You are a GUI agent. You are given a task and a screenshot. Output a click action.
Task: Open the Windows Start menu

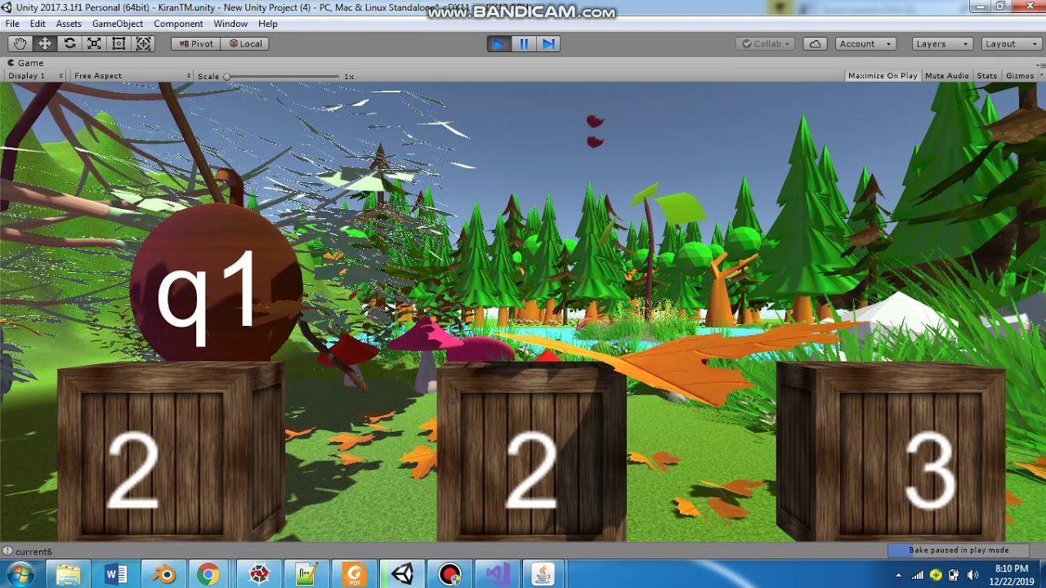click(x=20, y=574)
